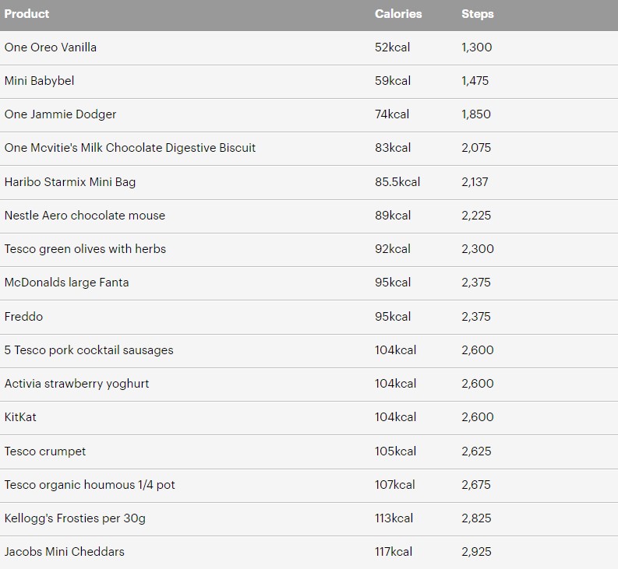Click the Tesco crumpet product

(45, 451)
